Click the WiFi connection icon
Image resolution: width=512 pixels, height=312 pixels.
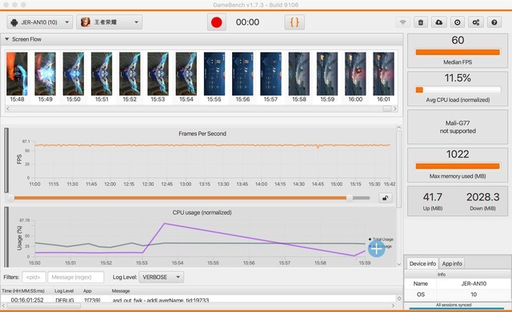point(403,22)
